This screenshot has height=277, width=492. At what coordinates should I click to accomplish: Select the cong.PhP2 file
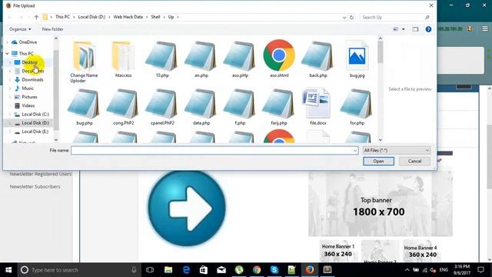coord(123,107)
